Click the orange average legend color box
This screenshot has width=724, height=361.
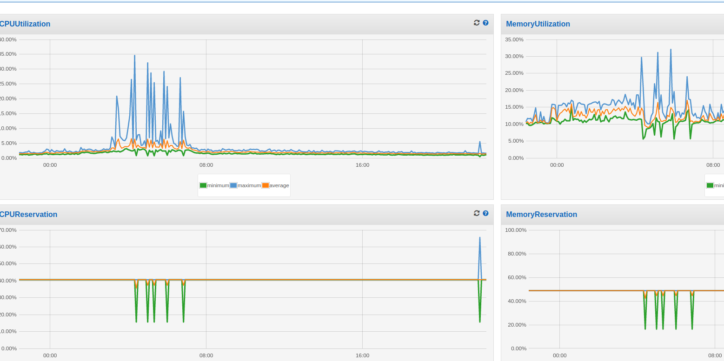pyautogui.click(x=265, y=185)
